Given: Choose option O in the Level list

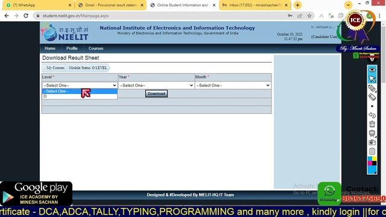Looking at the screenshot, I should [x=80, y=96].
